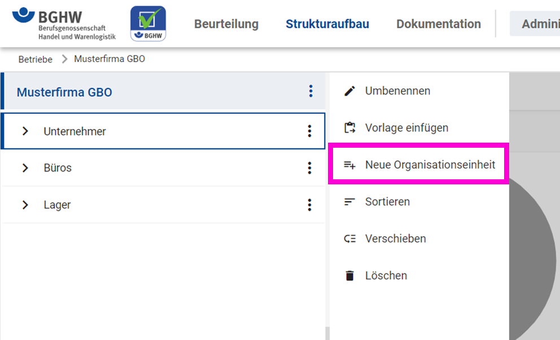The width and height of the screenshot is (560, 340).
Task: Expand the Büros tree node
Action: pos(25,168)
